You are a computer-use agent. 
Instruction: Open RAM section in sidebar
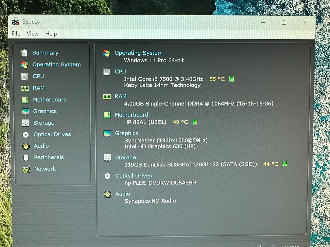point(39,88)
